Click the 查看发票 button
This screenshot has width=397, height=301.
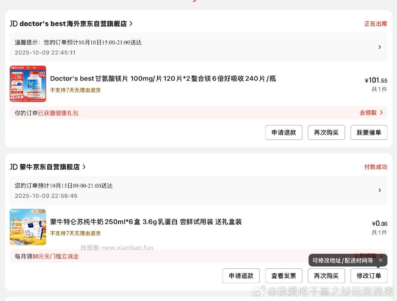(x=283, y=276)
